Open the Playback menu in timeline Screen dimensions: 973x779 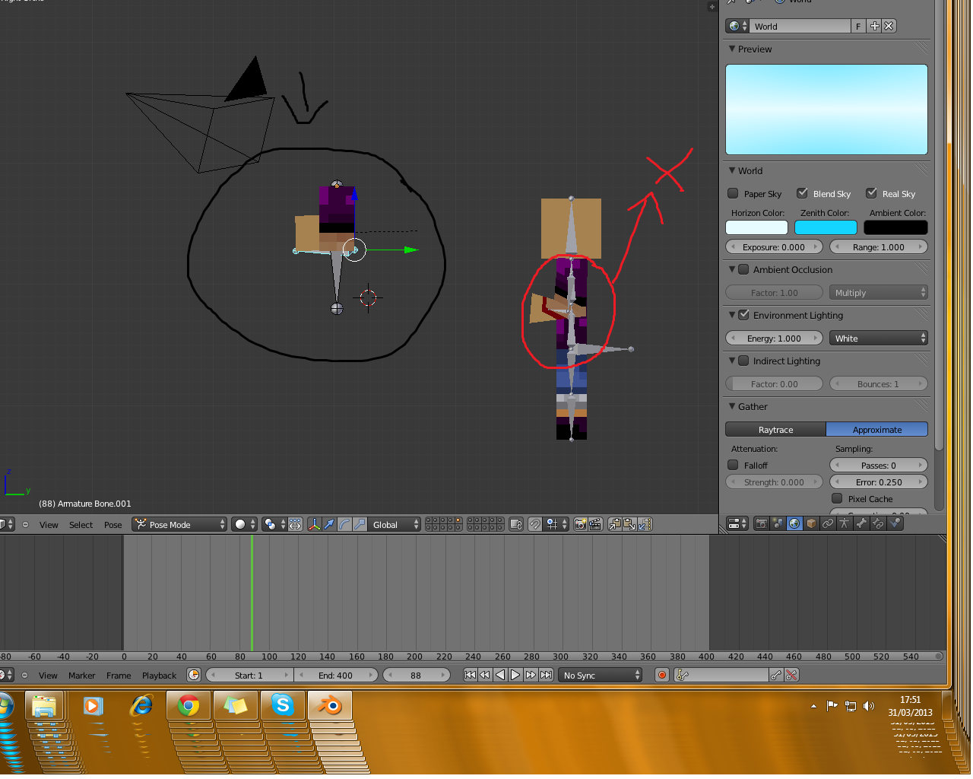coord(159,676)
